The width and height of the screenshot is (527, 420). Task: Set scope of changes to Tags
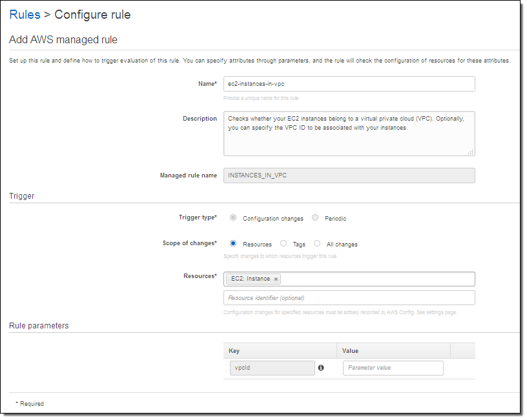click(x=284, y=244)
